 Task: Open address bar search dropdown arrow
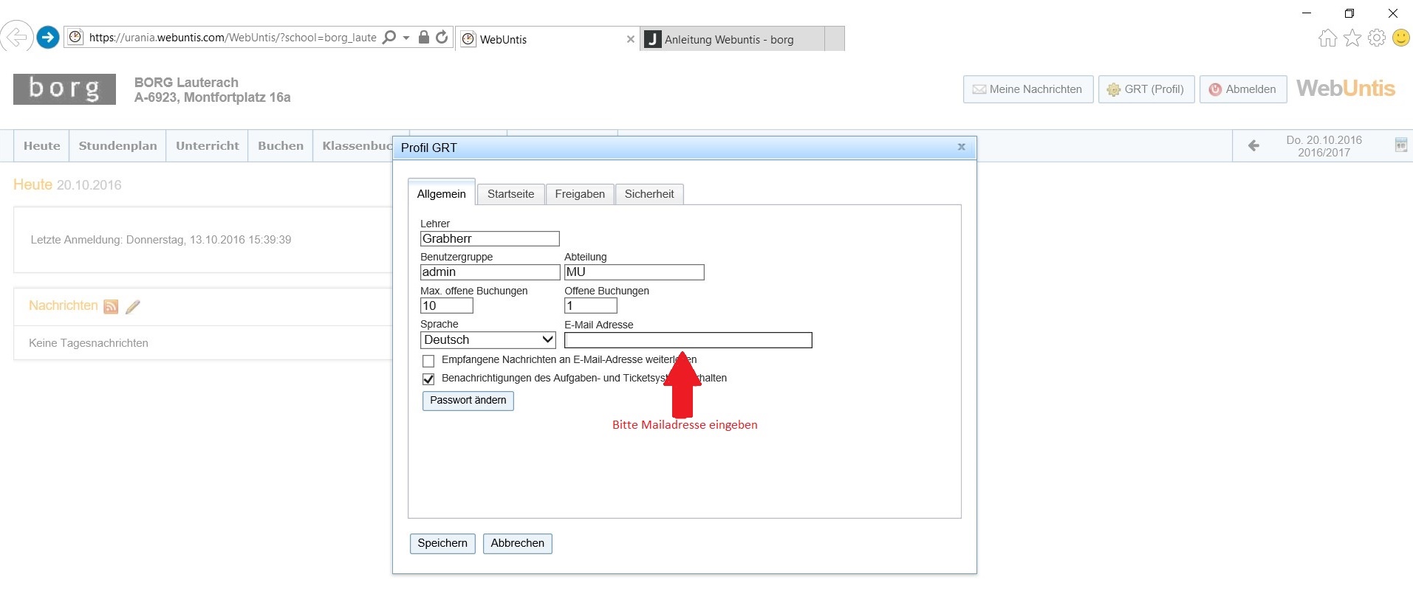(406, 38)
